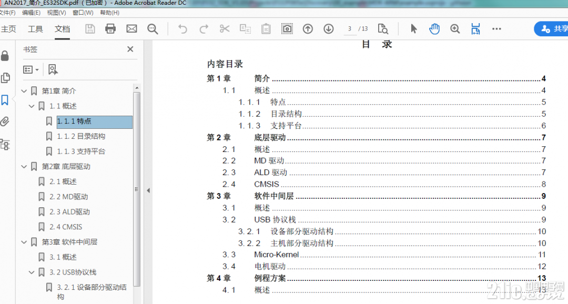Collapse the 第1章 简介 bookmark
The width and height of the screenshot is (568, 304).
(x=24, y=91)
